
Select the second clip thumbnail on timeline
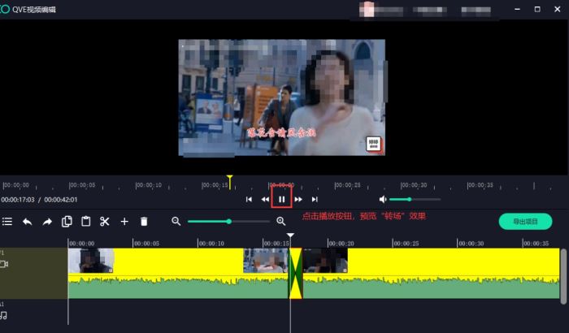[x=266, y=261]
